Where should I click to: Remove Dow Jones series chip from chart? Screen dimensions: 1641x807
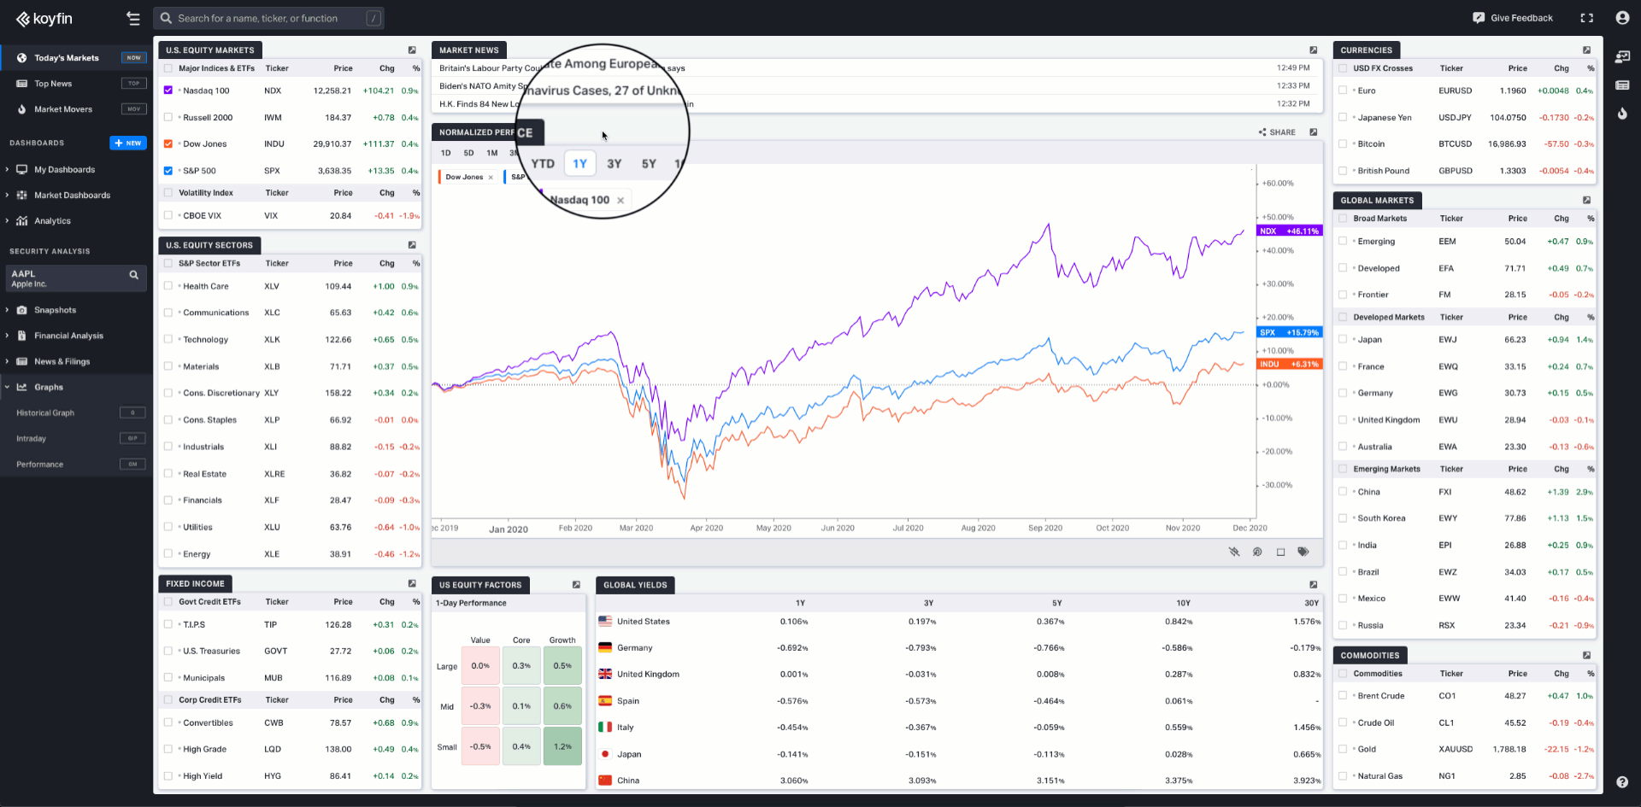[x=491, y=178]
